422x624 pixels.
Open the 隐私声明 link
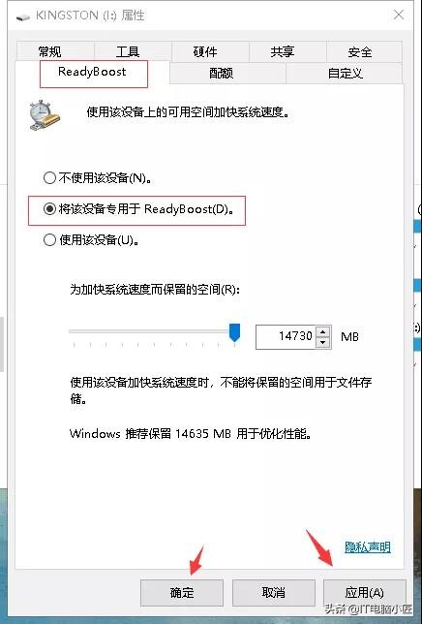[368, 547]
